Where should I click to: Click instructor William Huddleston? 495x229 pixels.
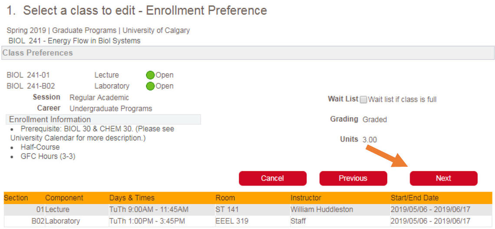click(322, 209)
